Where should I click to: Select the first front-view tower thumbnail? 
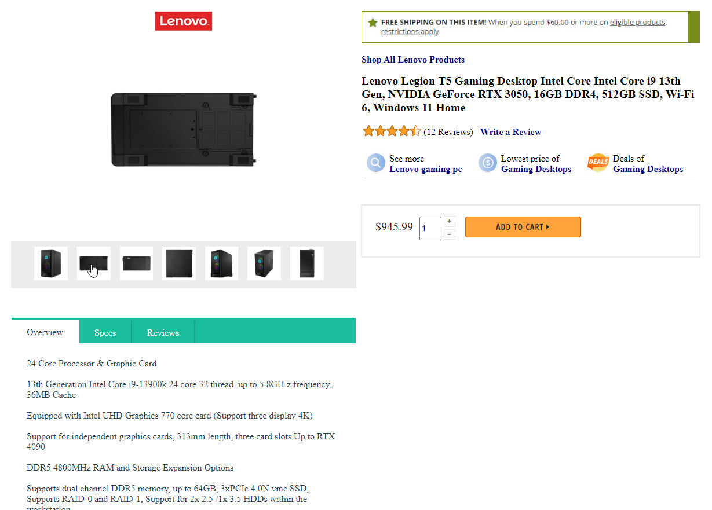pos(51,263)
